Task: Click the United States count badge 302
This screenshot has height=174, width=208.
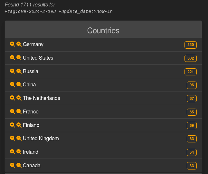Action: click(x=191, y=58)
